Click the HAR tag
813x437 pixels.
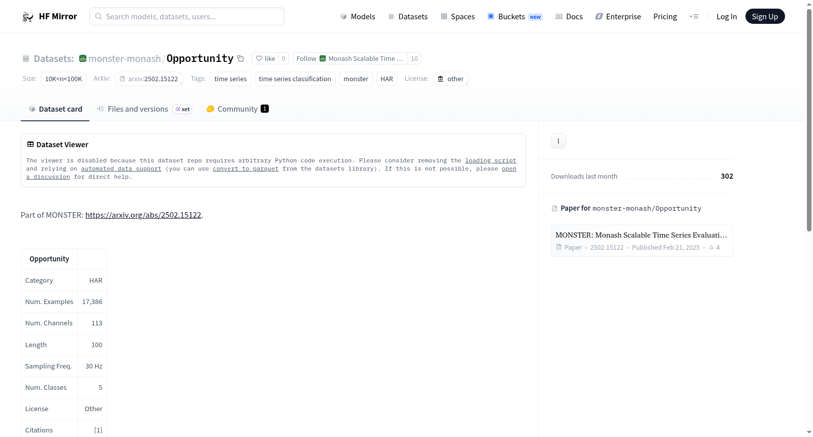pyautogui.click(x=387, y=79)
